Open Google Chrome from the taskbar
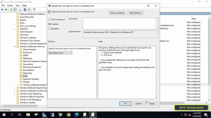The image size is (211, 118). click(69, 115)
